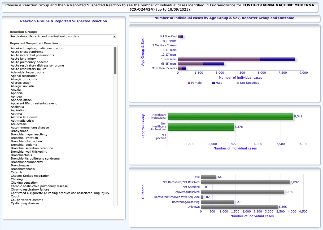Choose 'Bronchial irritation' from the list

(24, 138)
